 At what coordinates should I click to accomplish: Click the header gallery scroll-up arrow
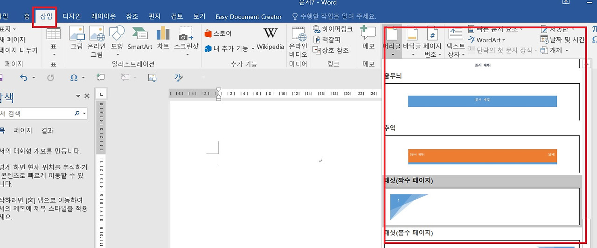(x=587, y=65)
